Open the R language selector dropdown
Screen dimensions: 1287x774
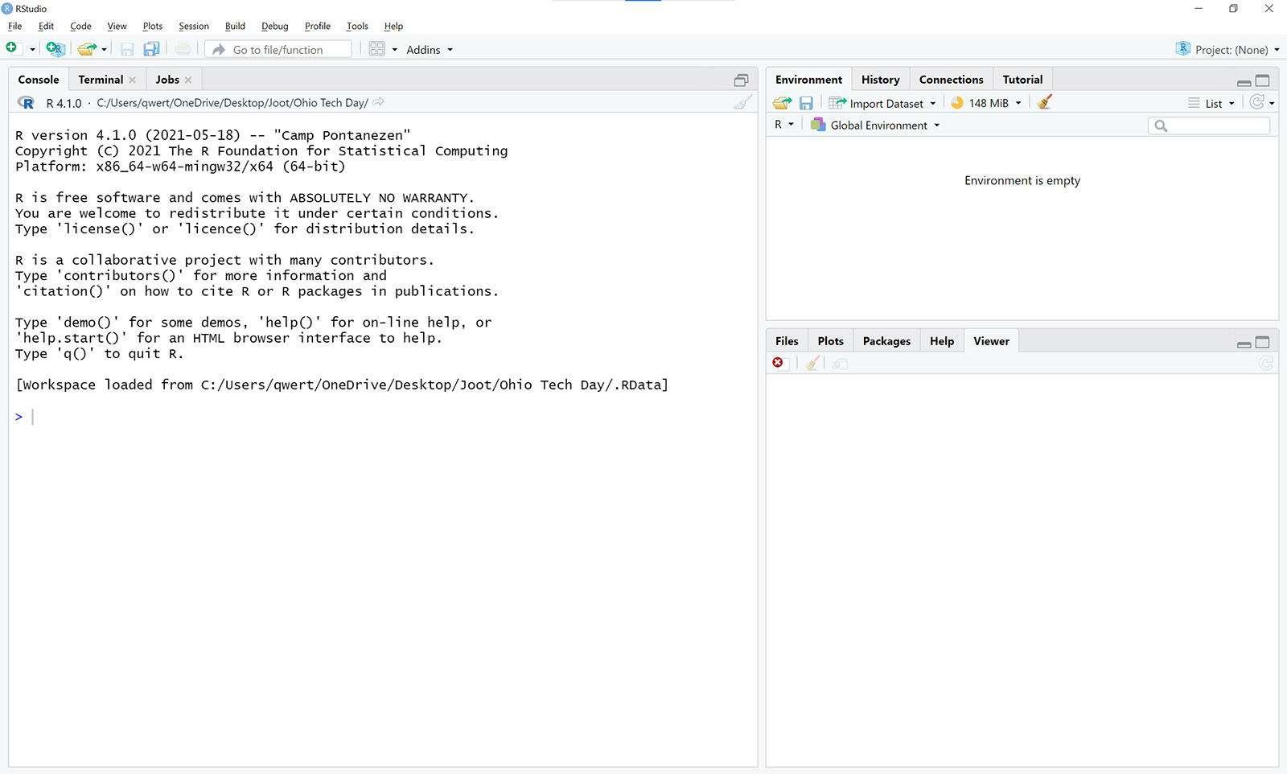[784, 125]
